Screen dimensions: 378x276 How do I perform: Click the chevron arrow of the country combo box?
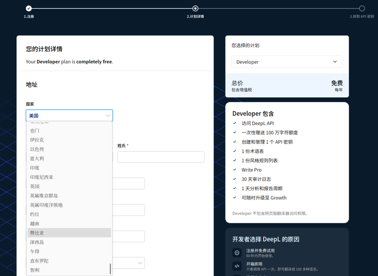point(108,116)
